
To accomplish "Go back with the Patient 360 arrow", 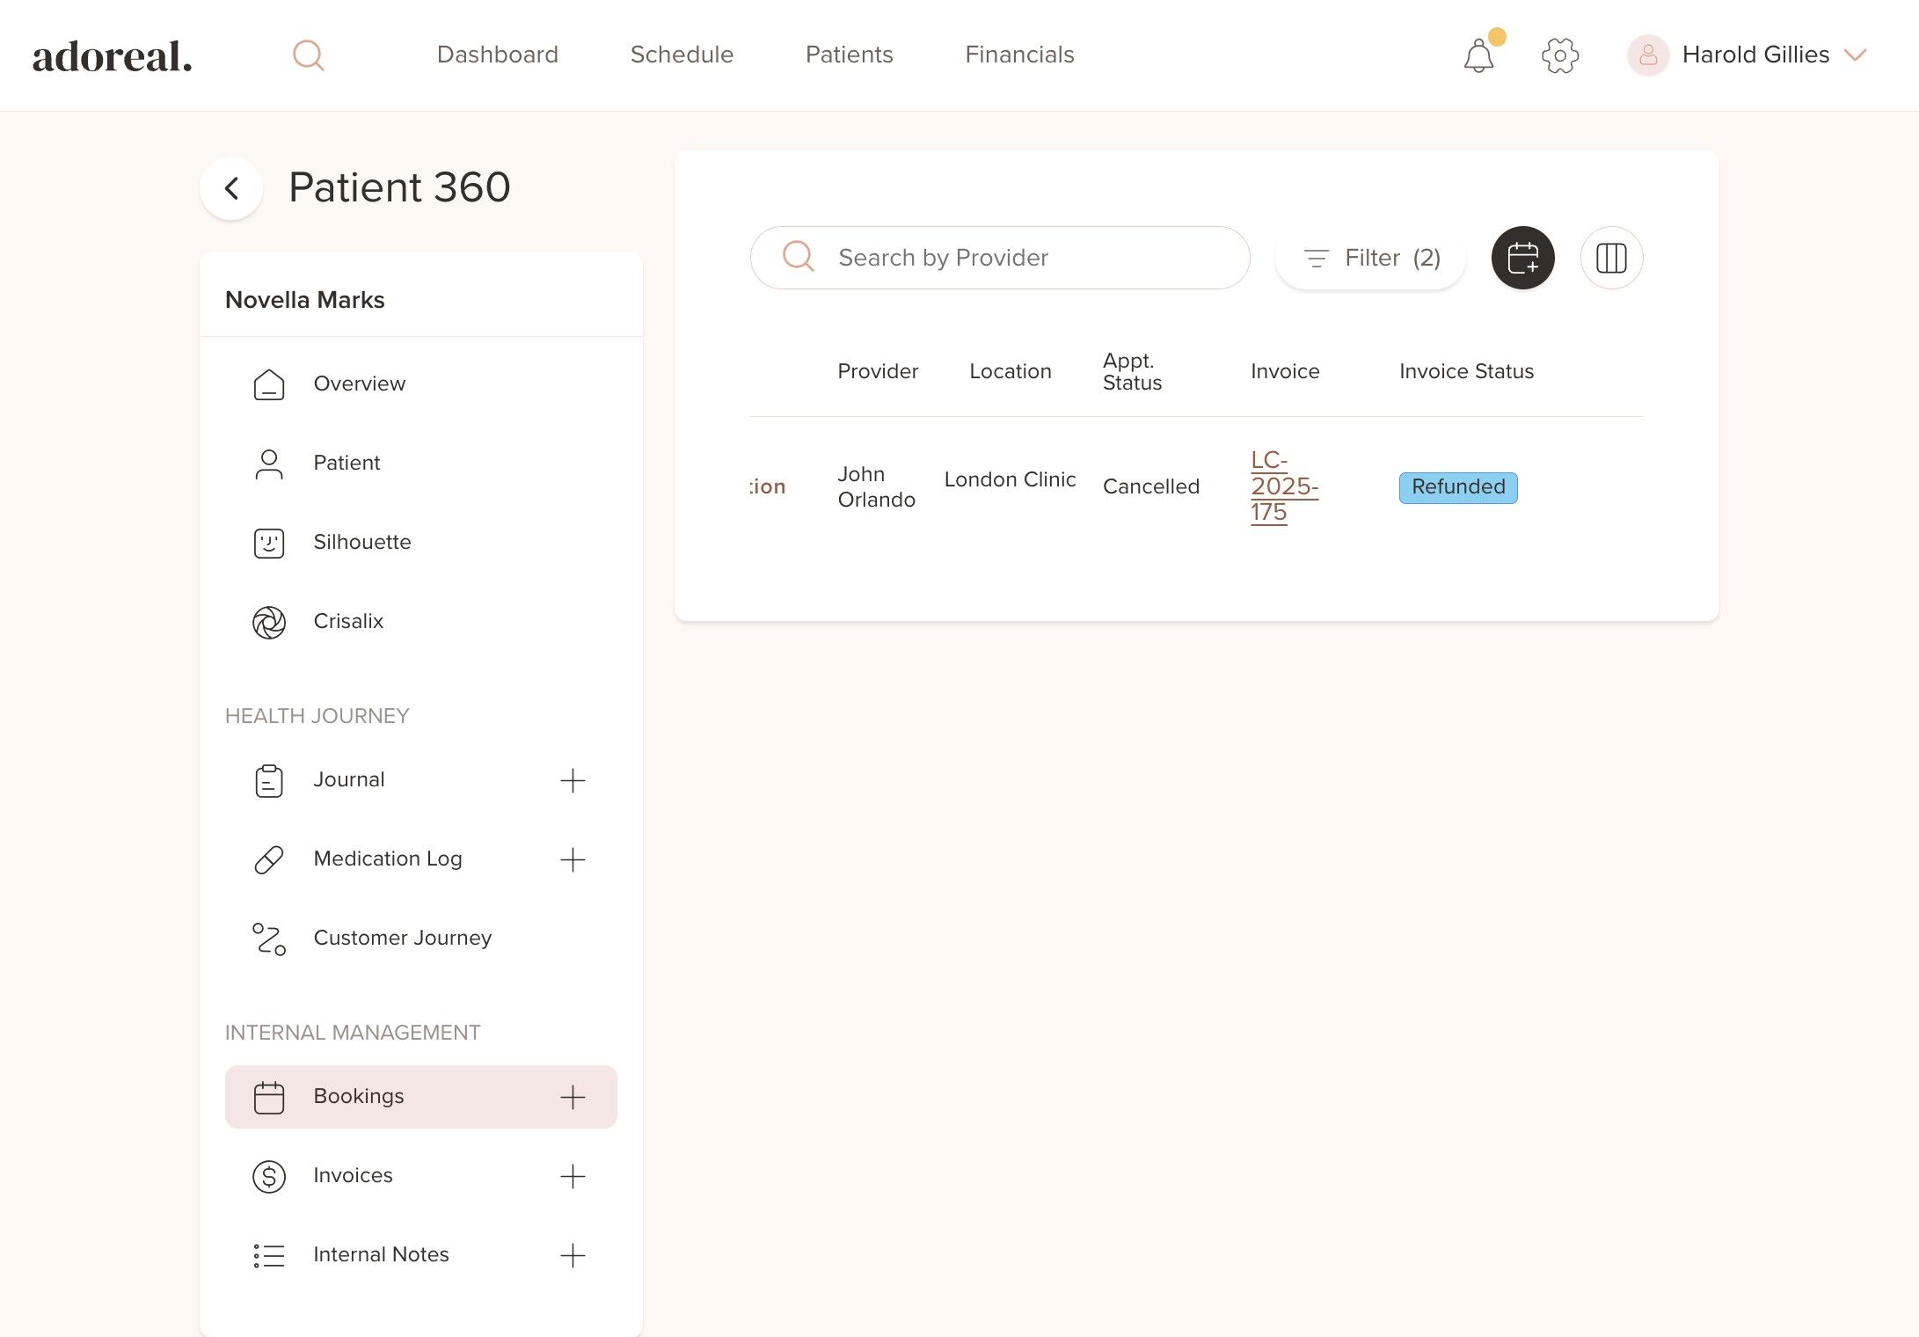I will [231, 188].
